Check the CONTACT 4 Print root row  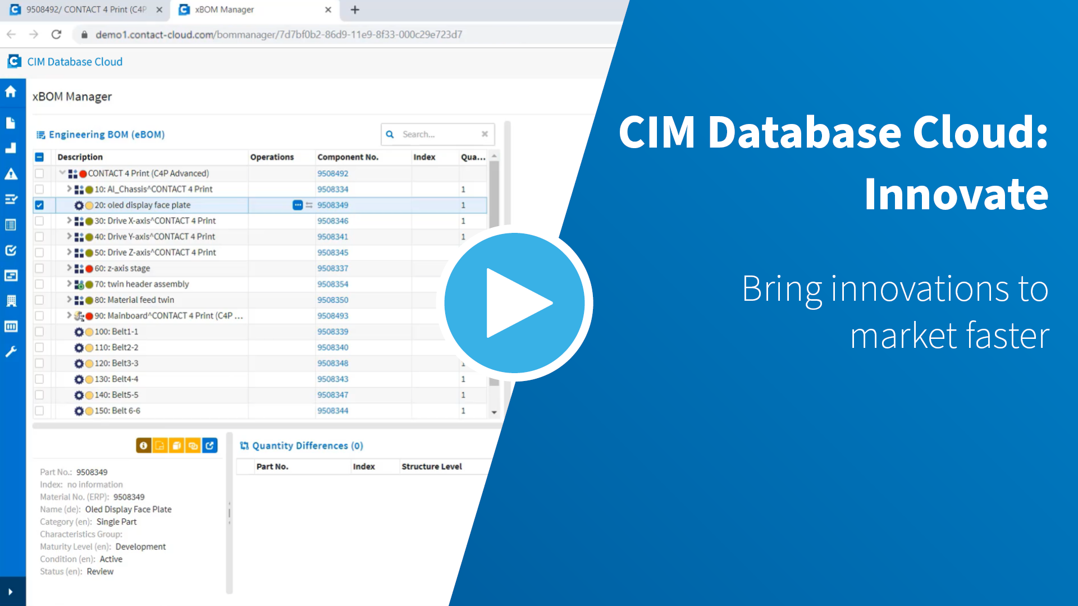click(x=39, y=173)
